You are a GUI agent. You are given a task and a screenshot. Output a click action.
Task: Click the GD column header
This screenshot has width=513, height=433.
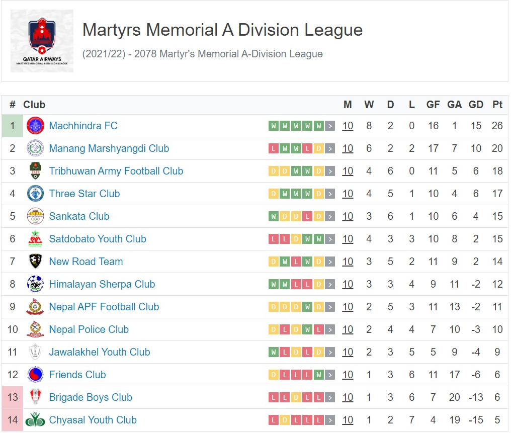point(476,105)
